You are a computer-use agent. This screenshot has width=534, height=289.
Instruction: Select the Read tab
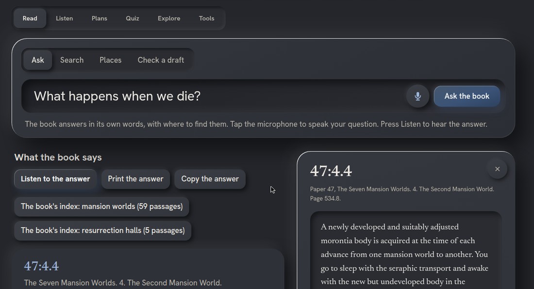[x=30, y=18]
